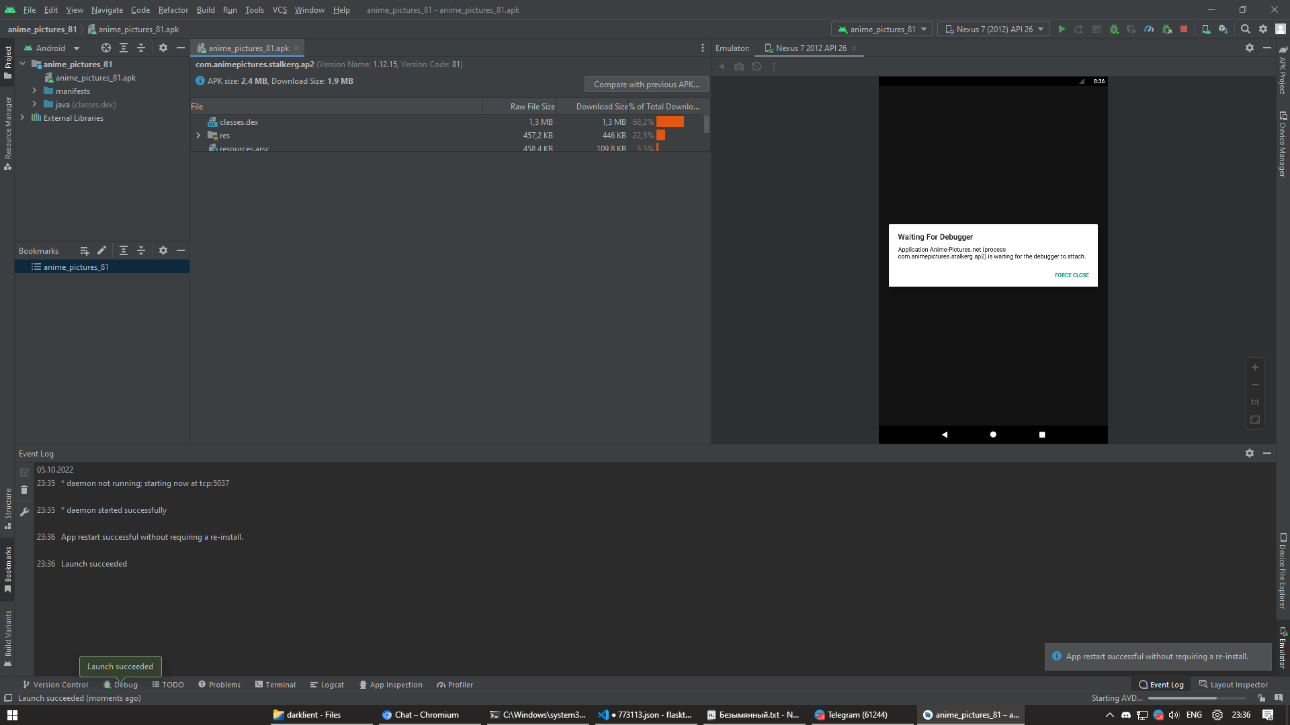Open IDE settings gear in main toolbar

point(1263,30)
